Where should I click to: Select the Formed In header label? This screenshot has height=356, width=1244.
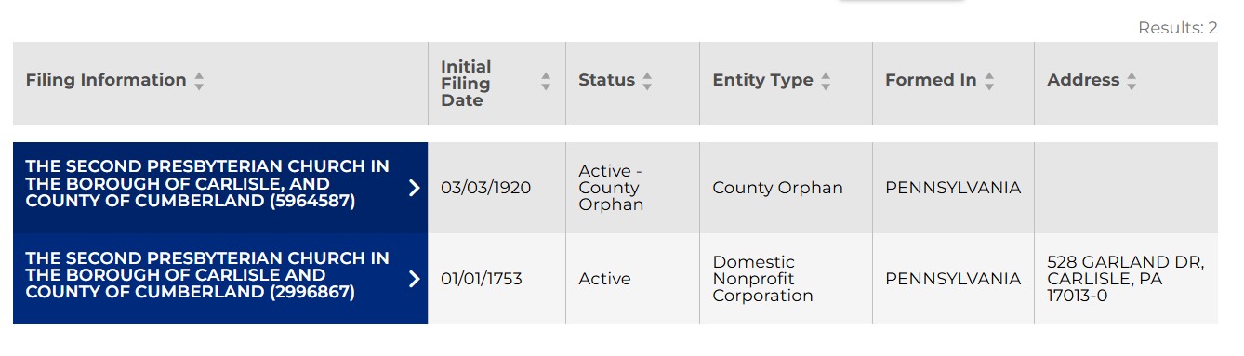pyautogui.click(x=931, y=80)
